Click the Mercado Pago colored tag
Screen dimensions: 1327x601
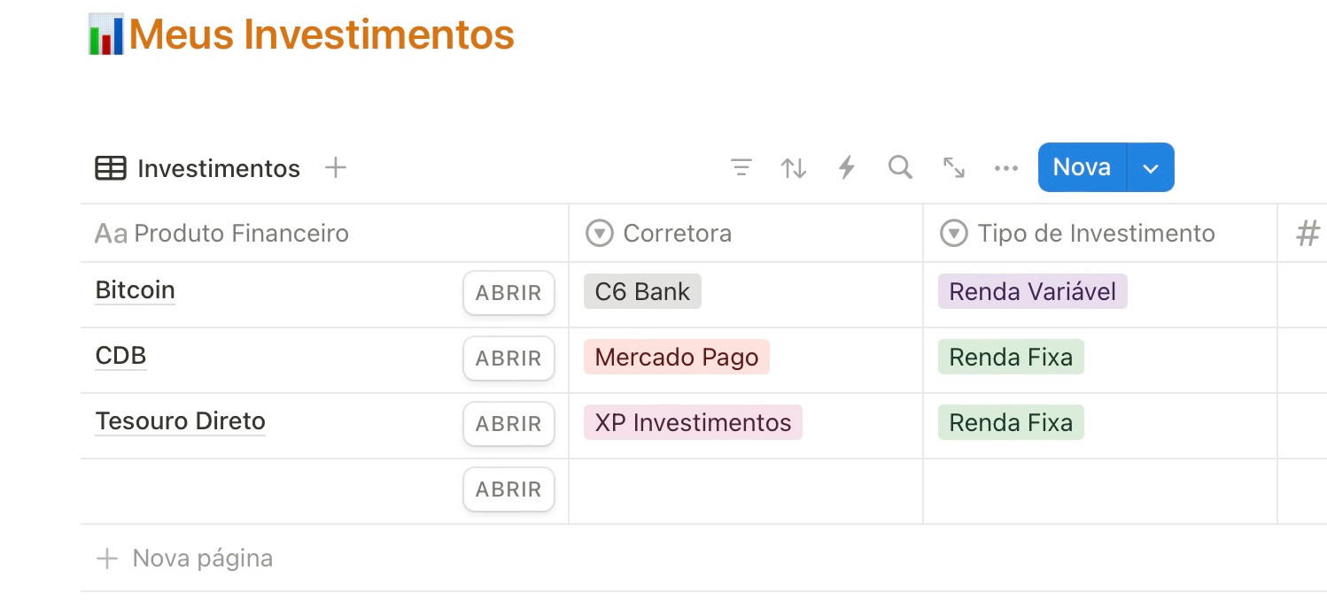677,358
